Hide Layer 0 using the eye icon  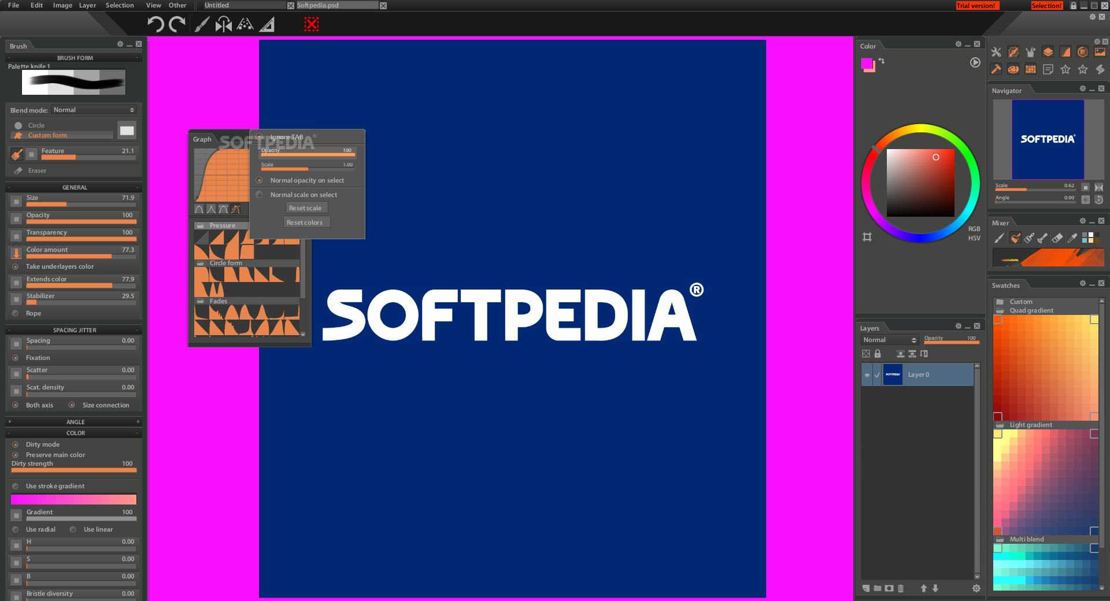[867, 375]
